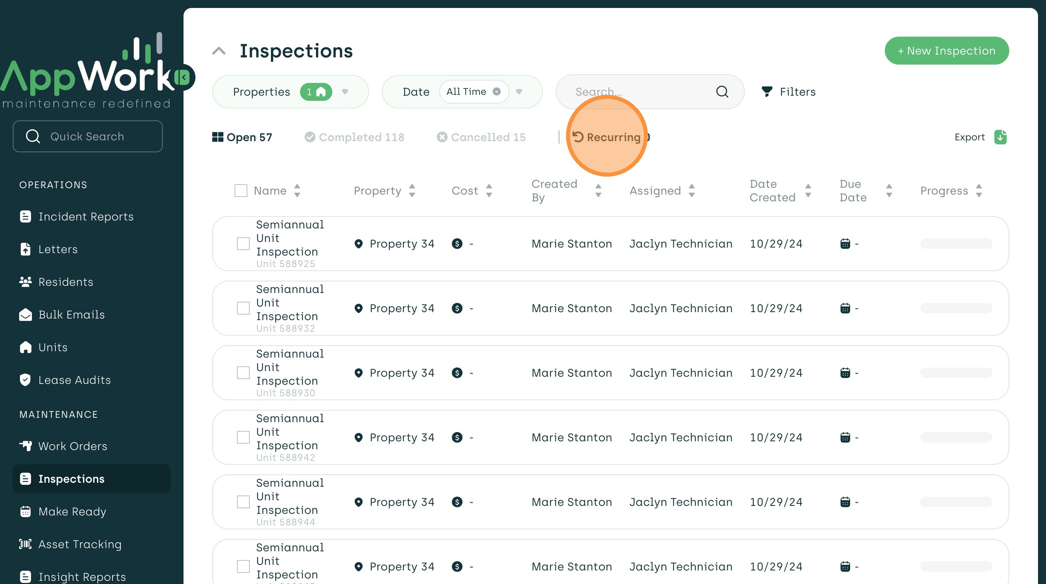Open the Cancelled 15 tab

pyautogui.click(x=481, y=137)
